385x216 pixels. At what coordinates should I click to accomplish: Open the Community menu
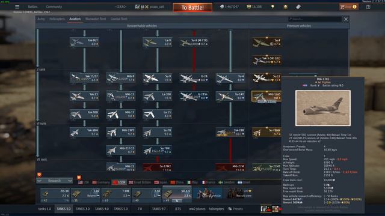(54, 7)
